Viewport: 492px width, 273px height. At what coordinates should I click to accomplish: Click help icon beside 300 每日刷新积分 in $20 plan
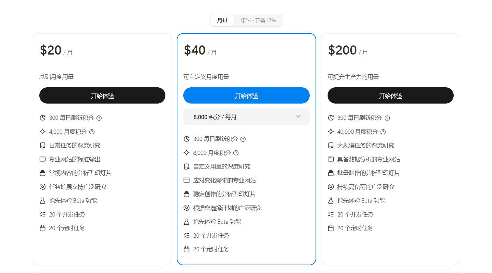tap(99, 118)
